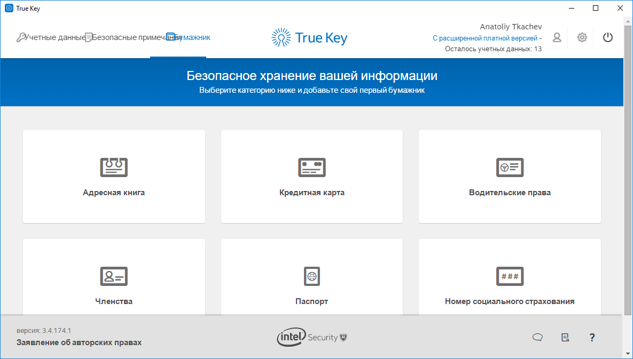Select the Адресная книга category card

[113, 177]
